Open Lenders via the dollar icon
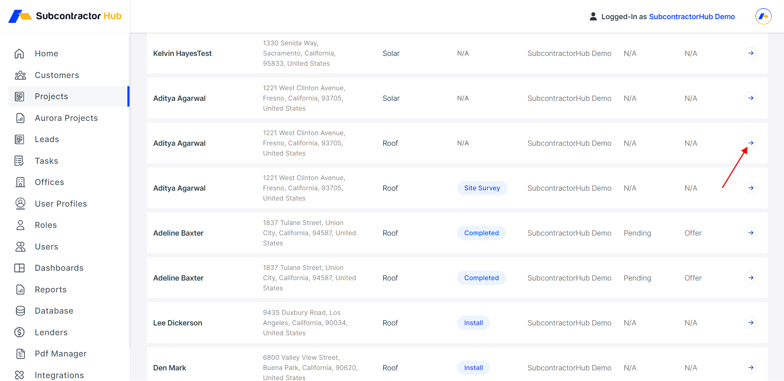 (19, 332)
